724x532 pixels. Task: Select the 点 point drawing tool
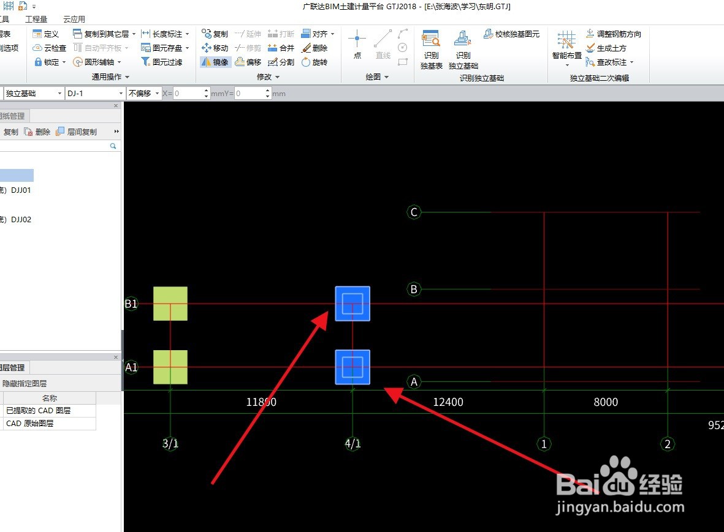pos(357,45)
